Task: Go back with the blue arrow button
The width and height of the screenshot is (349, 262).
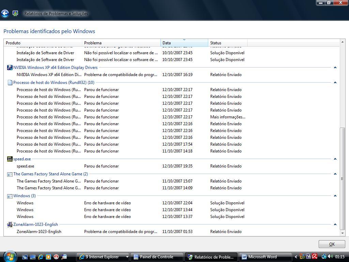Action: (x=5, y=14)
